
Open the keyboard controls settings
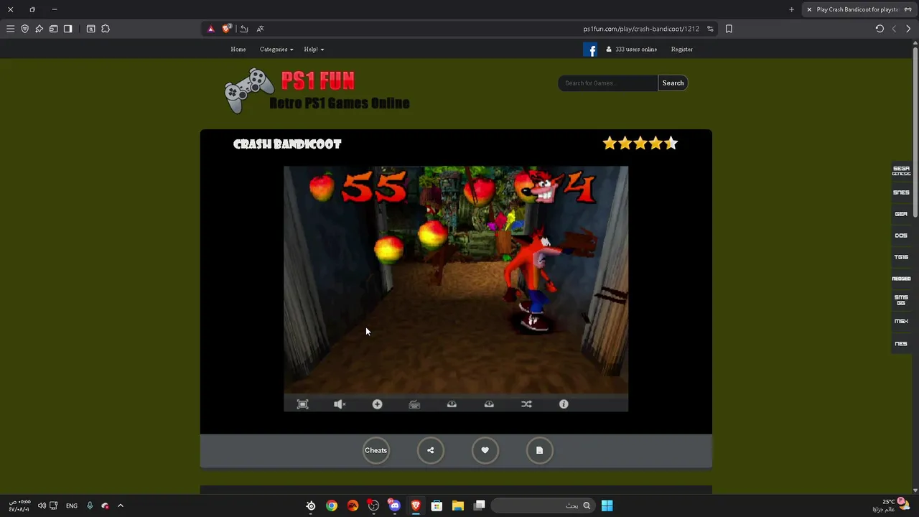414,404
